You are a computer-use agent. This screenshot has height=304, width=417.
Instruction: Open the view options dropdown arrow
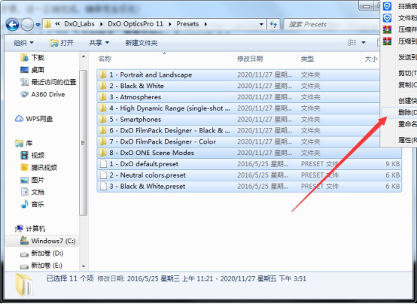pos(364,43)
